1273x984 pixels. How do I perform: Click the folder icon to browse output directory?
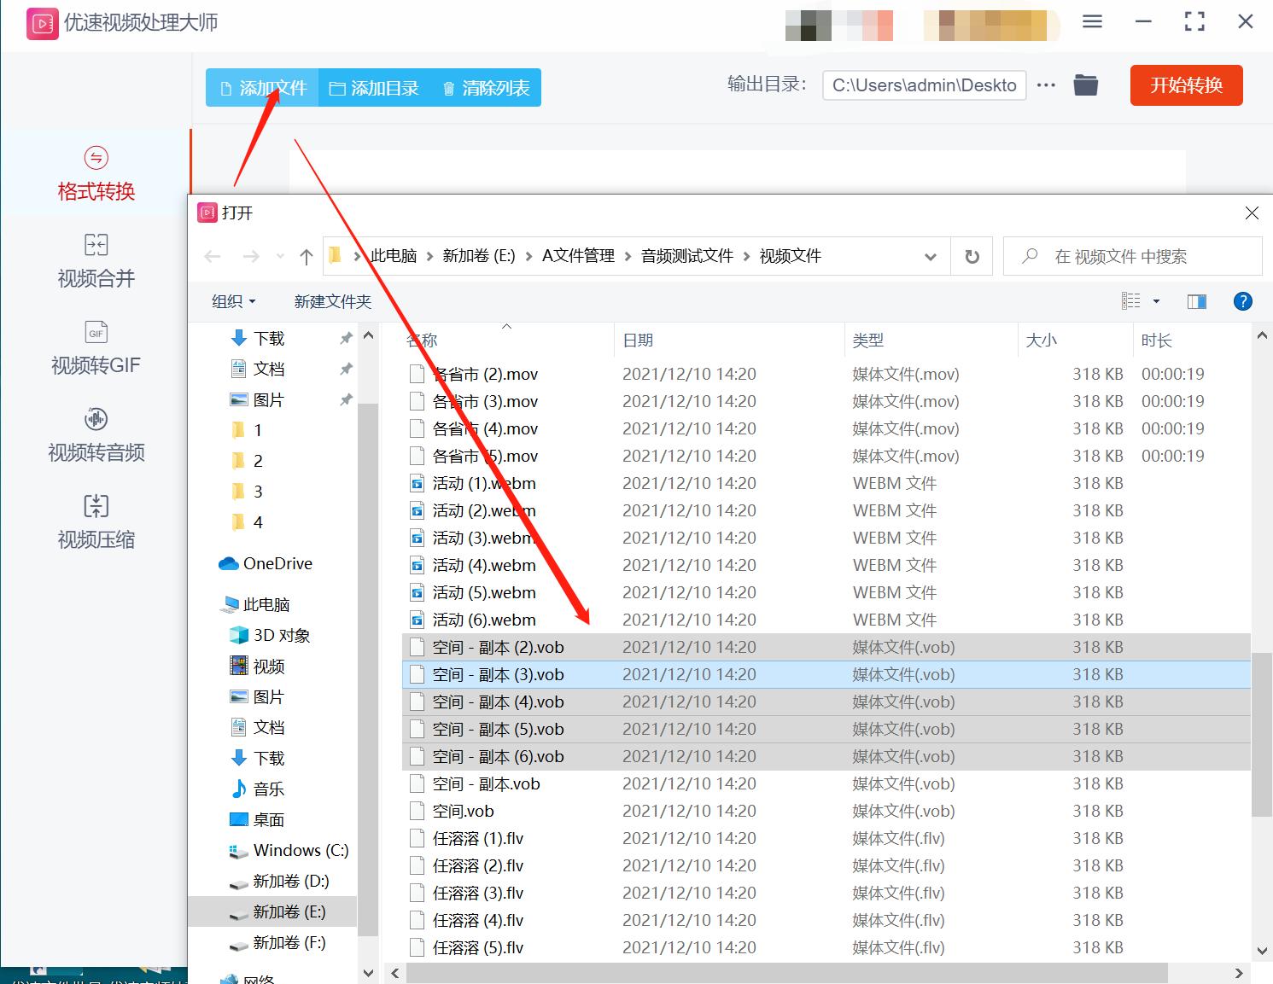(1085, 84)
